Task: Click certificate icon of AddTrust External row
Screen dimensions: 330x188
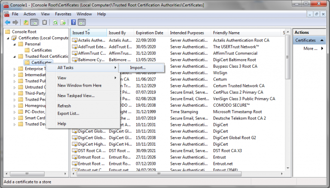Action: [74, 47]
